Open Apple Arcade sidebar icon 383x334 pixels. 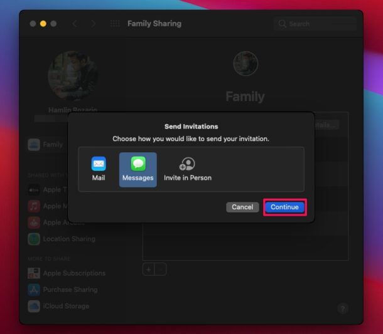click(x=34, y=222)
